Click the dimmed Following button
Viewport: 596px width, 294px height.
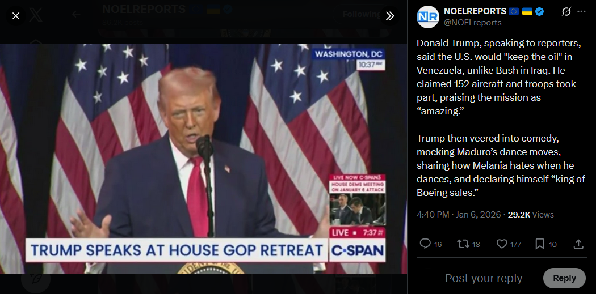(x=360, y=14)
